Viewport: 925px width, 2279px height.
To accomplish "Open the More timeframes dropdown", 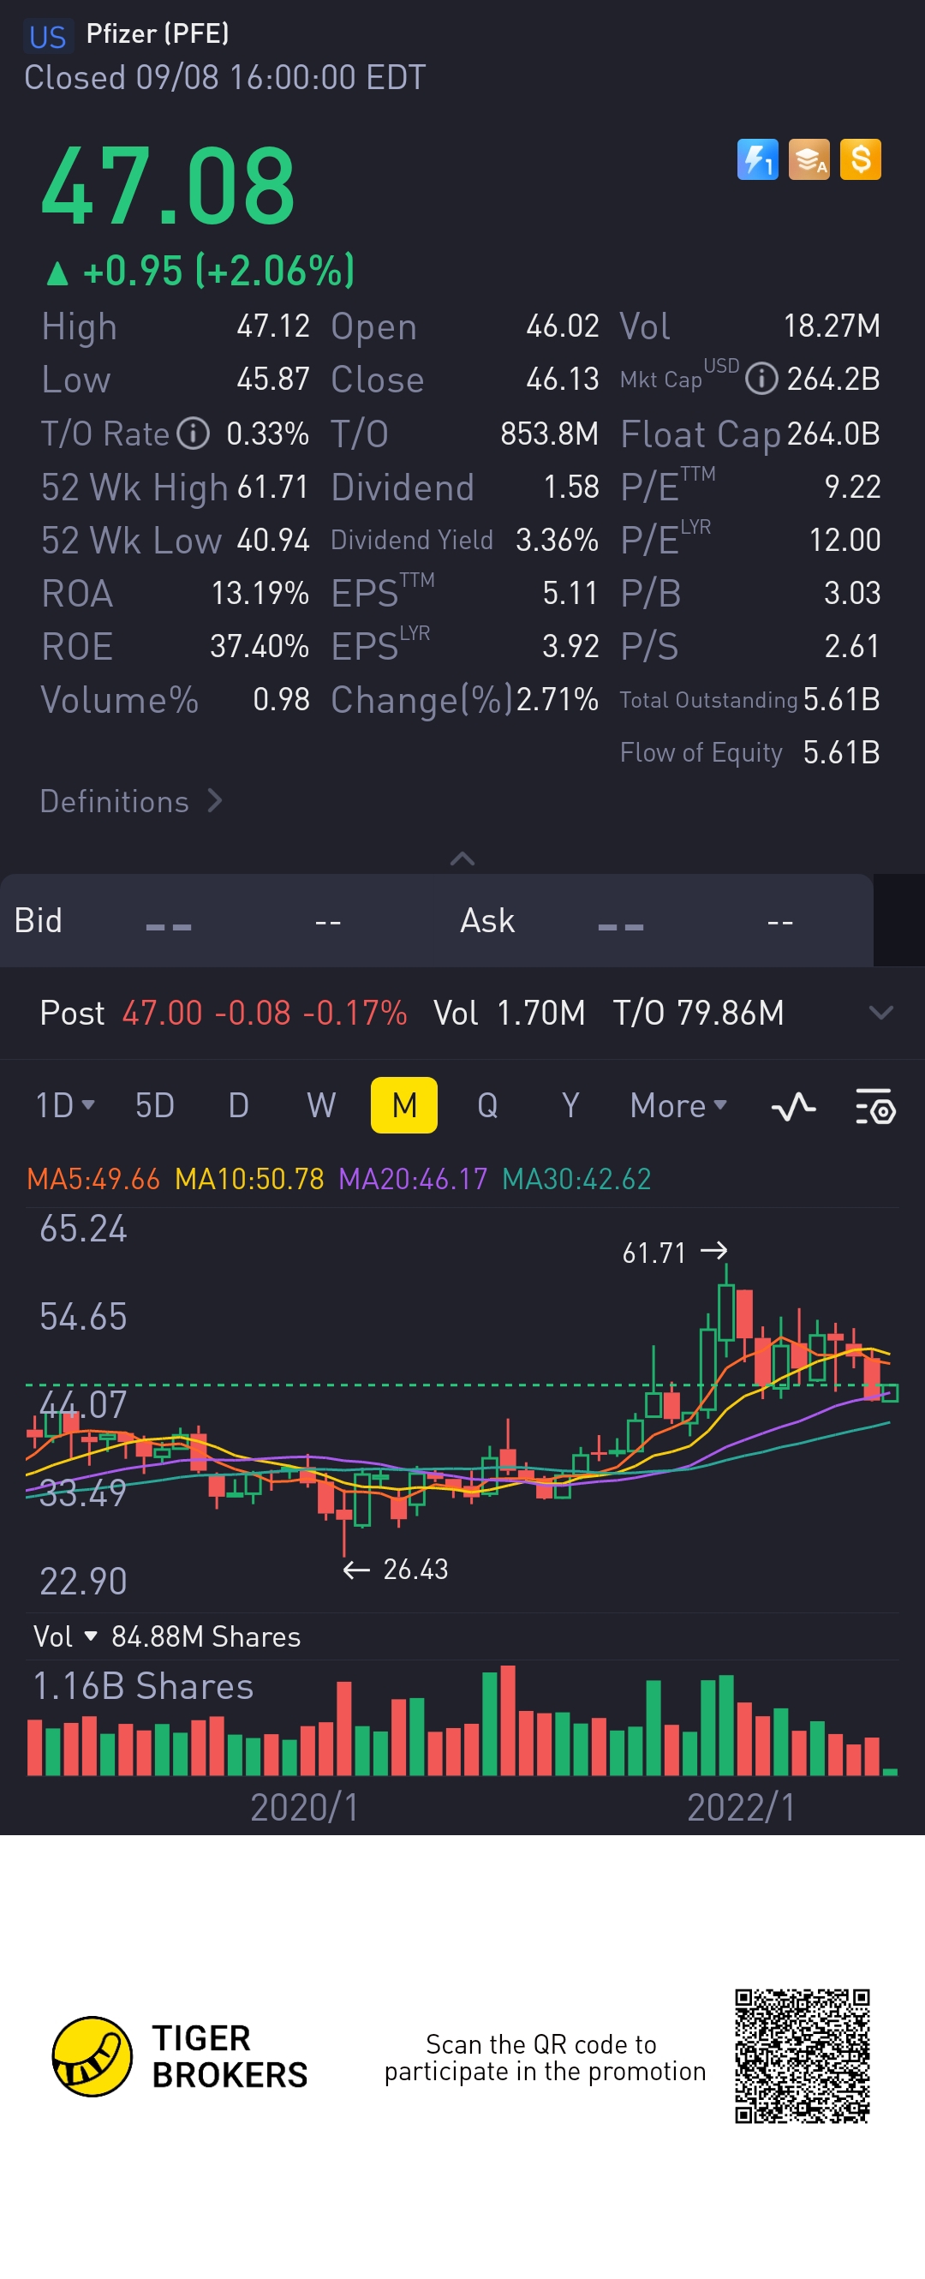I will [678, 1106].
